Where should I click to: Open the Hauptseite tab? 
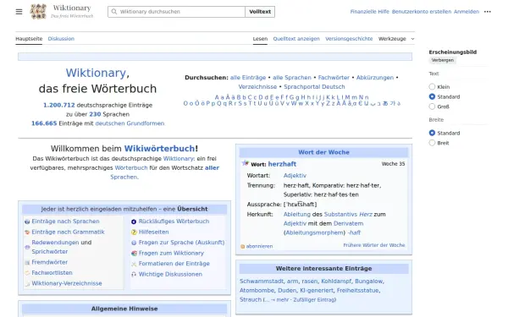click(x=29, y=39)
